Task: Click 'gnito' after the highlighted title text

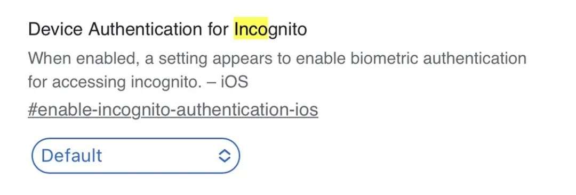Action: pos(287,30)
